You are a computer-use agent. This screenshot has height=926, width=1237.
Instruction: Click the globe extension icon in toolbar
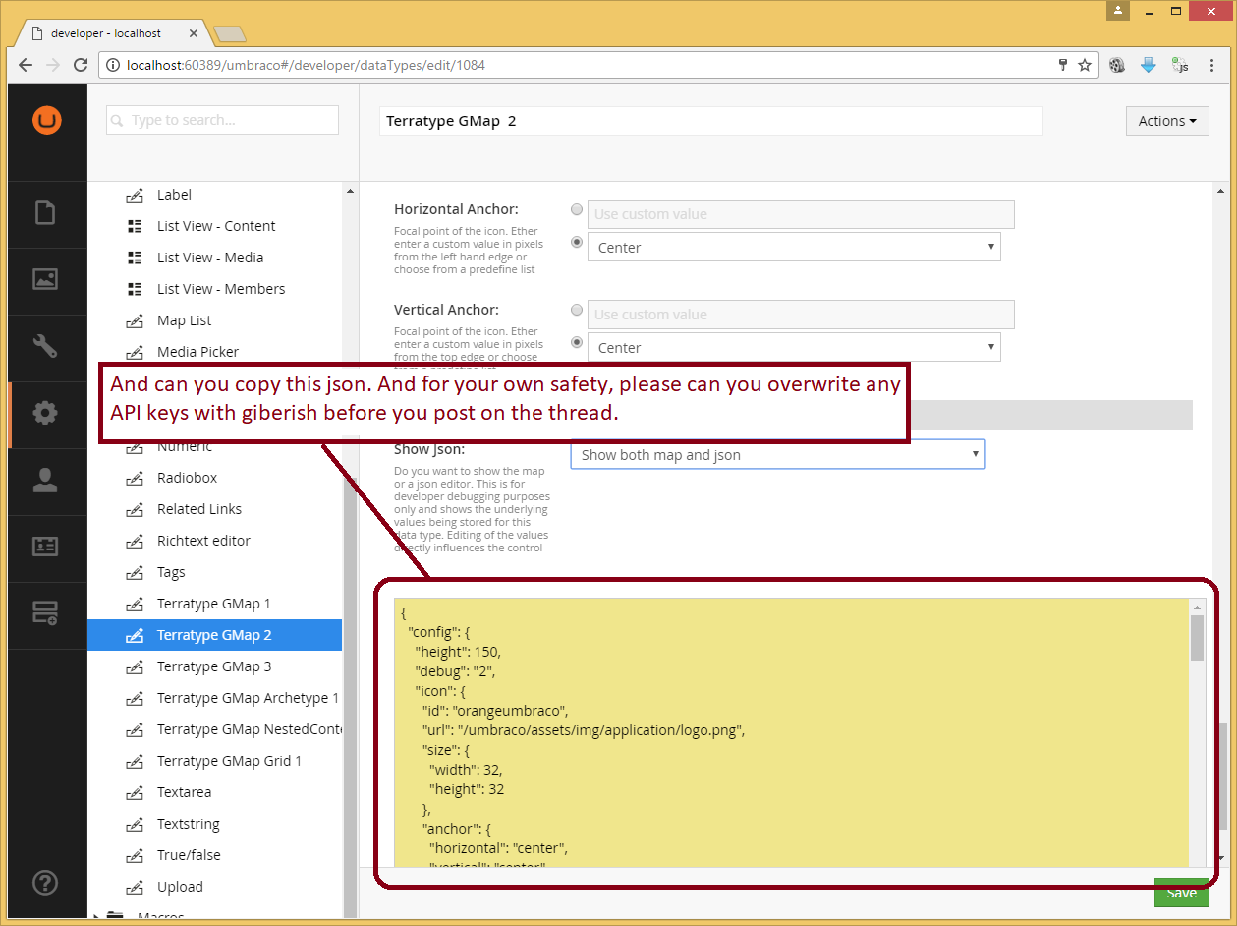[1117, 65]
